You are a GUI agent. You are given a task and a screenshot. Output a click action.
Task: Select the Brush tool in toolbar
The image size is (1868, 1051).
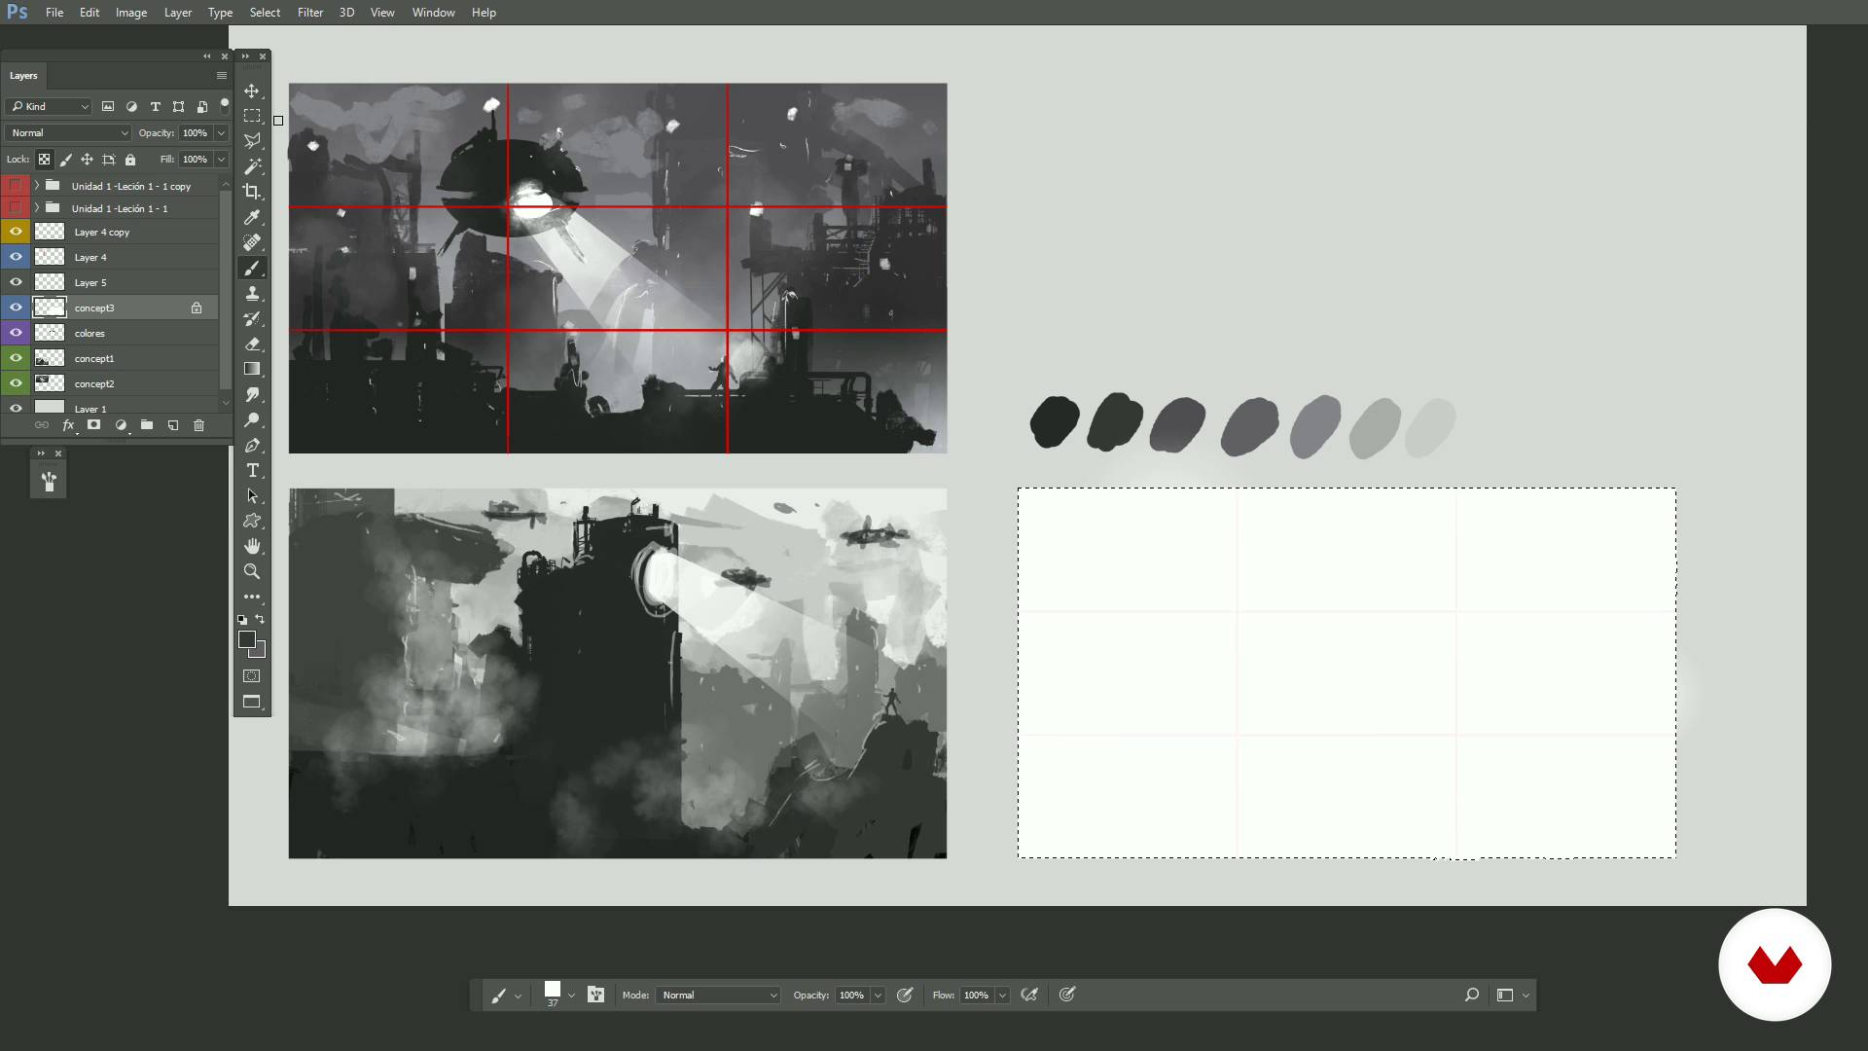(x=252, y=268)
